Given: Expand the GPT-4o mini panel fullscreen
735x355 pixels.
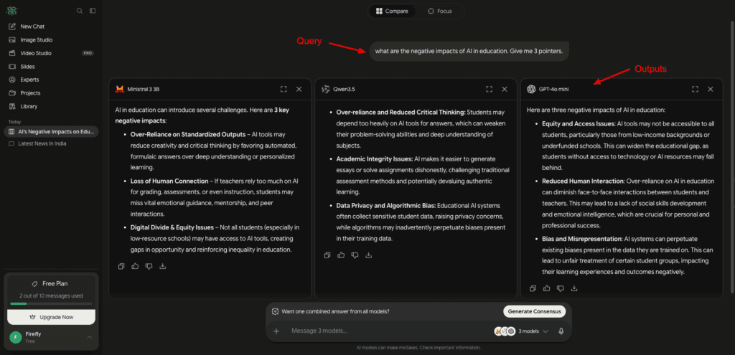Looking at the screenshot, I should (x=695, y=89).
